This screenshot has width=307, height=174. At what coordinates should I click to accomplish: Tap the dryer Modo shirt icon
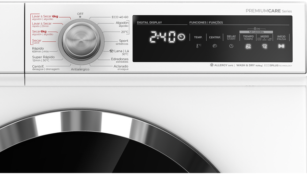[265, 46]
